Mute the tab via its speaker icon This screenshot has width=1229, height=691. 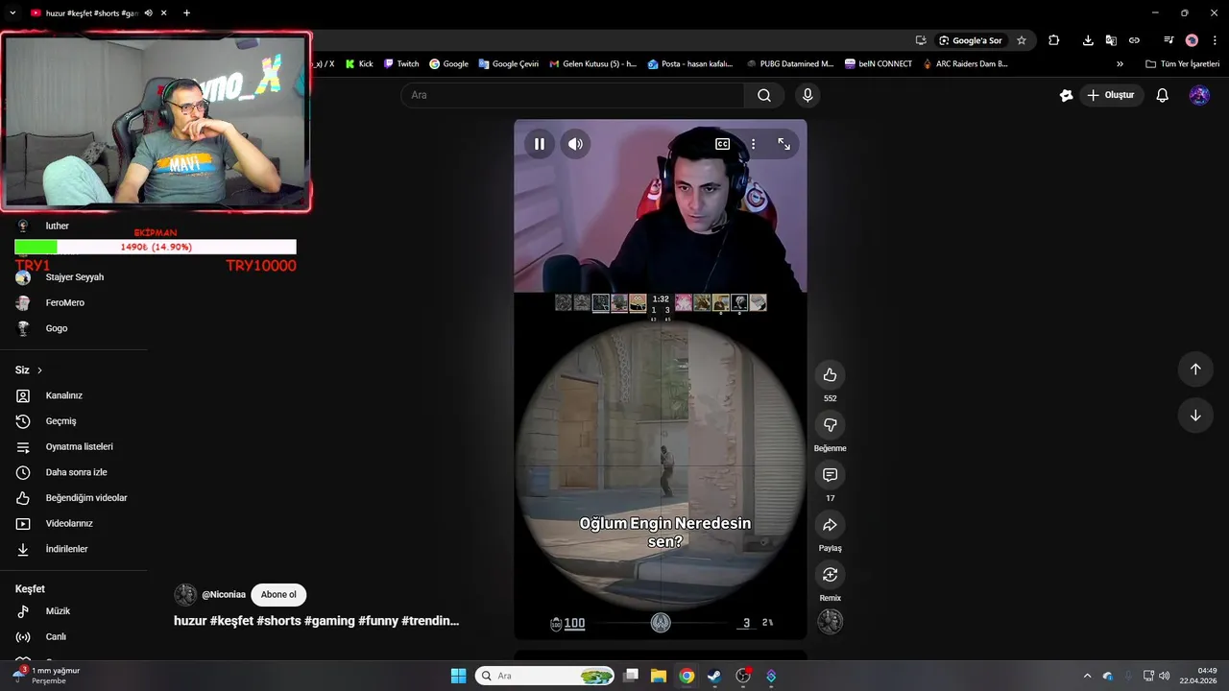click(148, 13)
